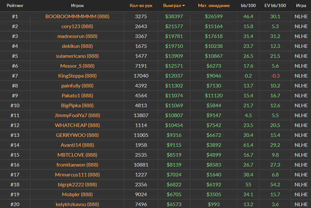This screenshot has height=208, width=311.
Task: Sort by Мат. ожидание column header
Action: 214,6
